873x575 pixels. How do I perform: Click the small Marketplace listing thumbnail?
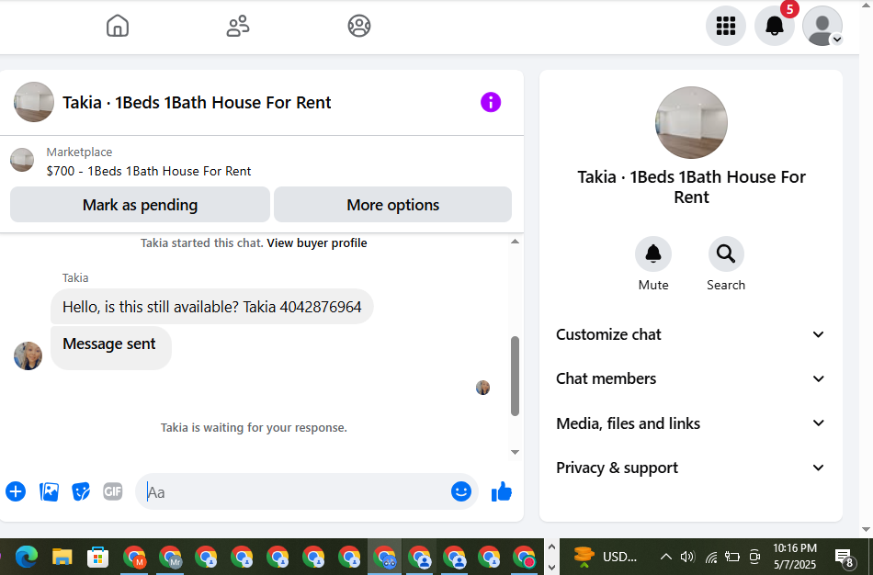[x=22, y=160]
